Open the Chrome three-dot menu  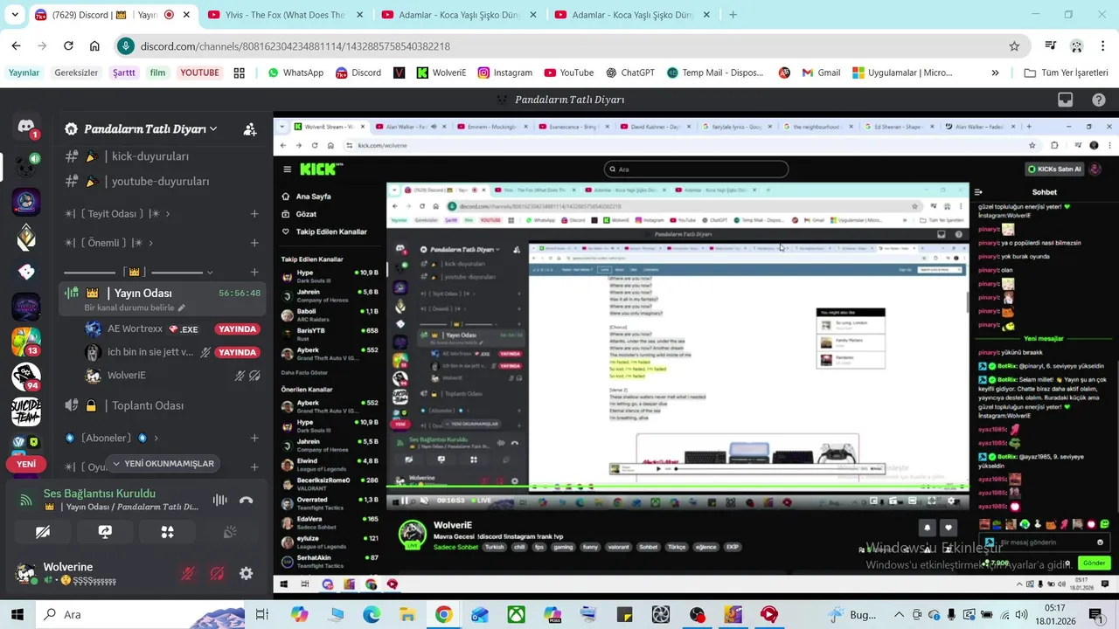click(x=1102, y=46)
